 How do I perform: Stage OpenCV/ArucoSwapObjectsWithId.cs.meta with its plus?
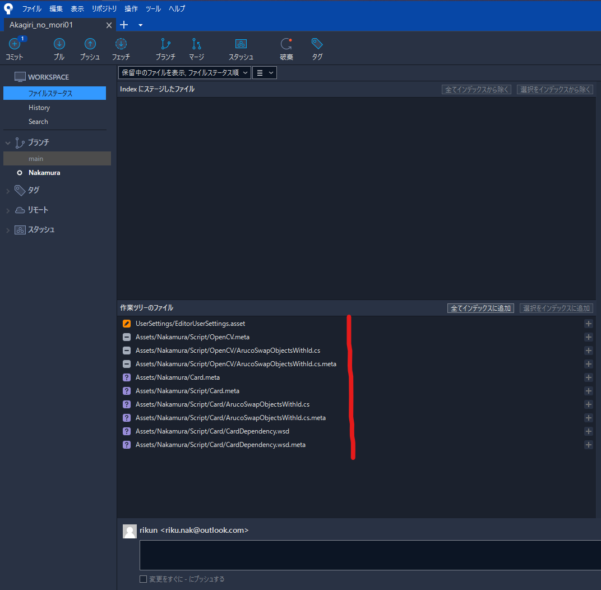click(588, 364)
